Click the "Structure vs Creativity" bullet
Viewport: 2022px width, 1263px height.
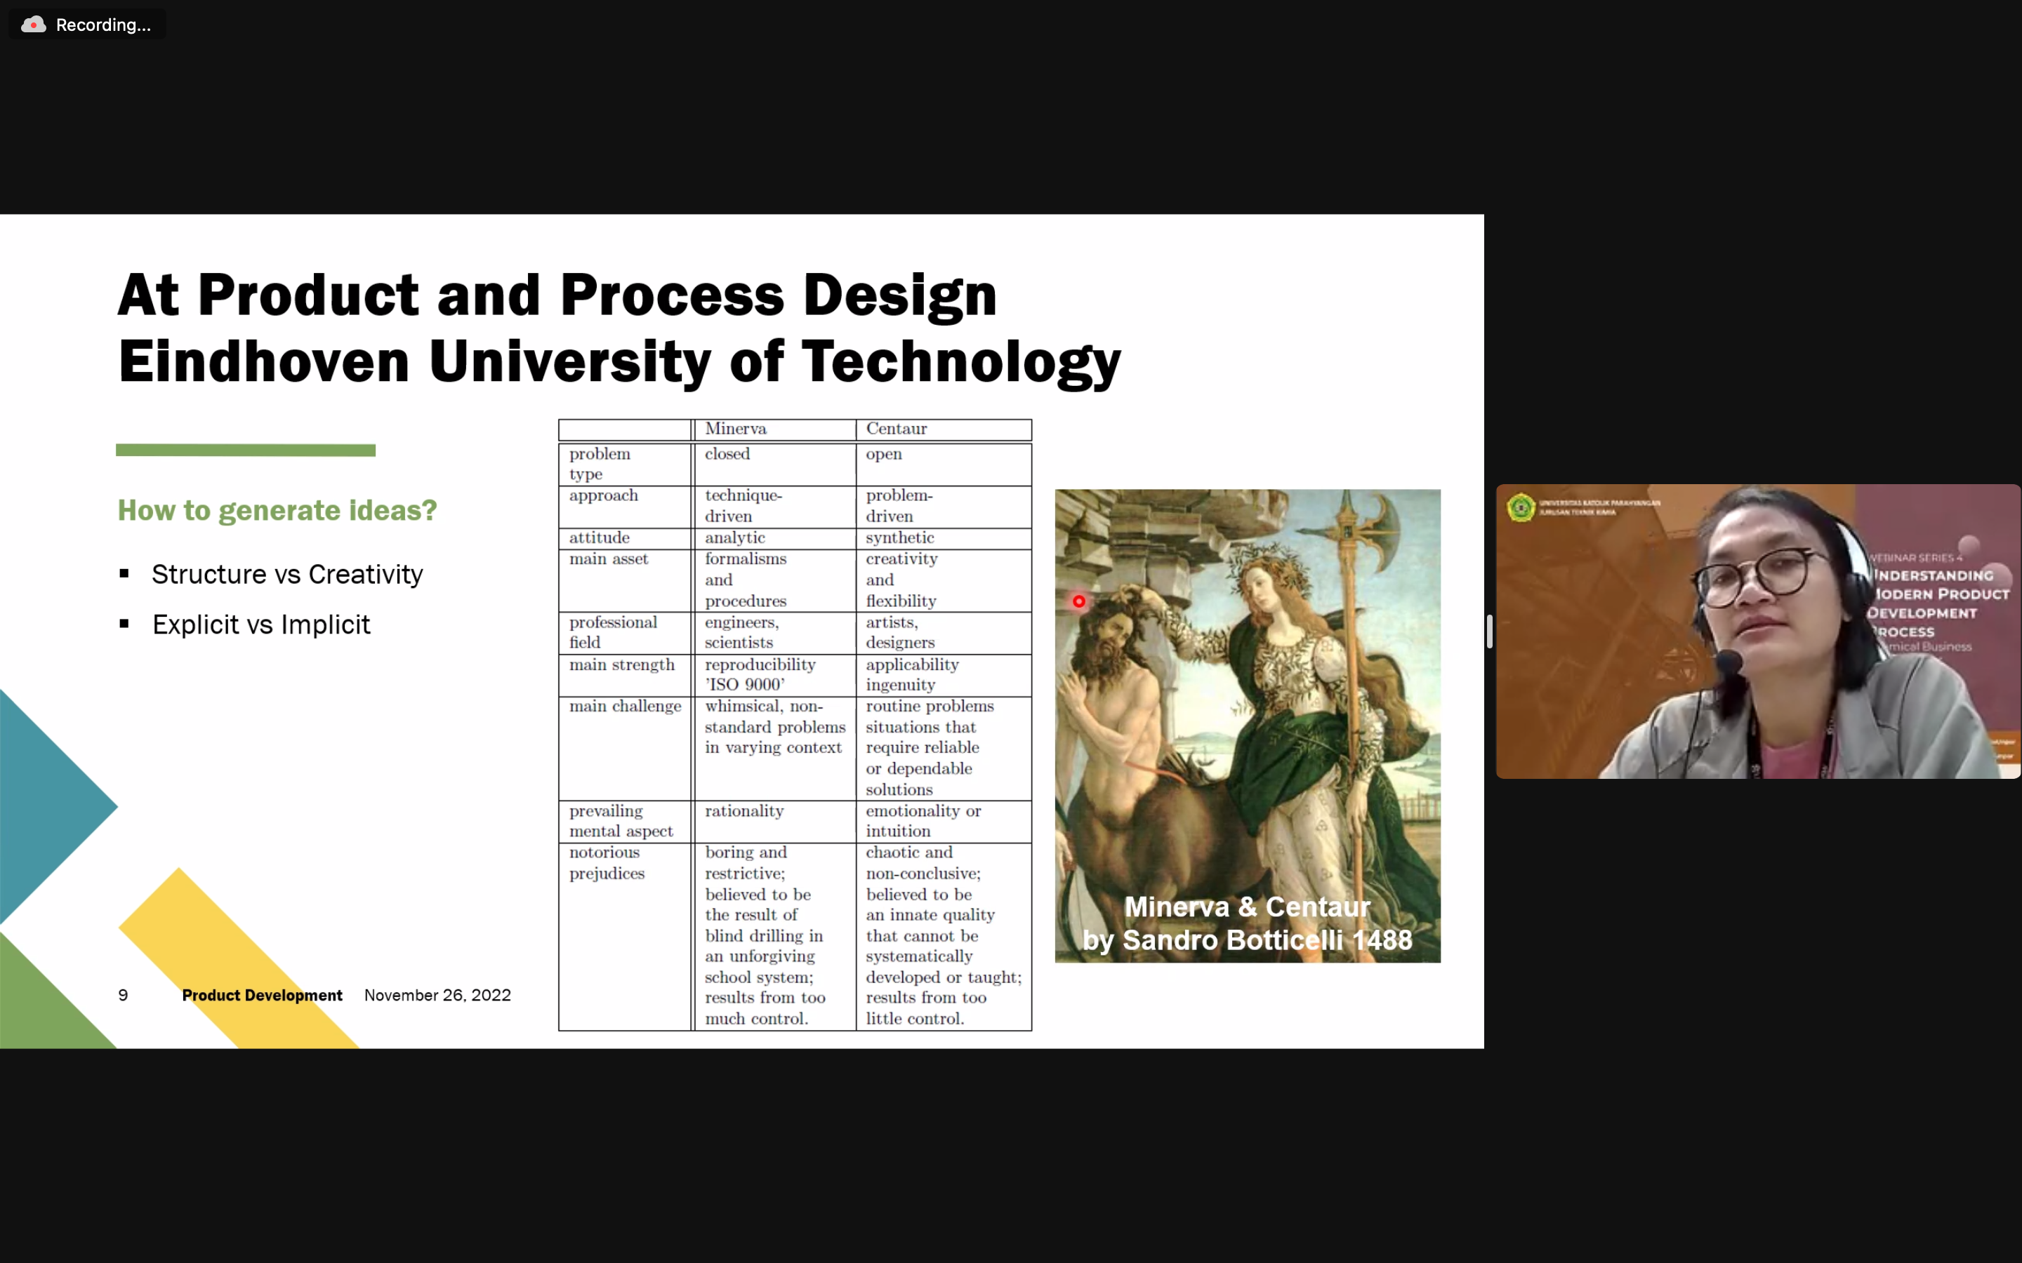click(286, 575)
